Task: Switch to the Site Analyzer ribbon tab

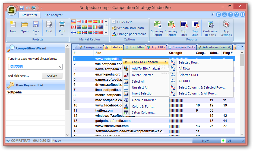Action: [x=53, y=15]
